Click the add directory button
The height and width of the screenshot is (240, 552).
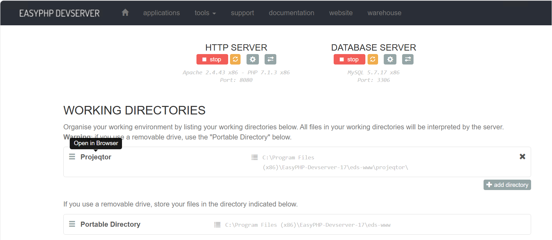pyautogui.click(x=507, y=185)
